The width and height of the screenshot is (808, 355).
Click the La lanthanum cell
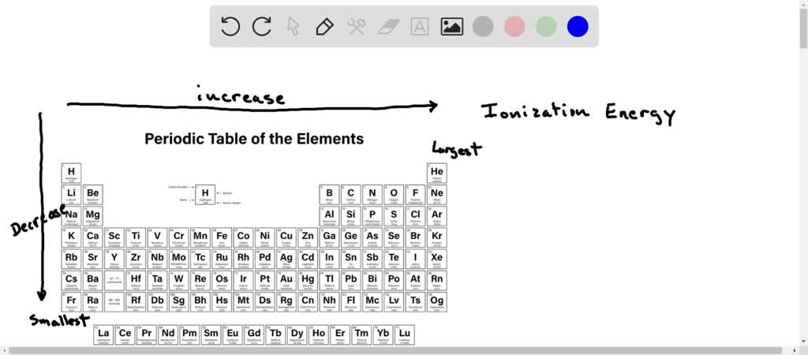pyautogui.click(x=103, y=334)
